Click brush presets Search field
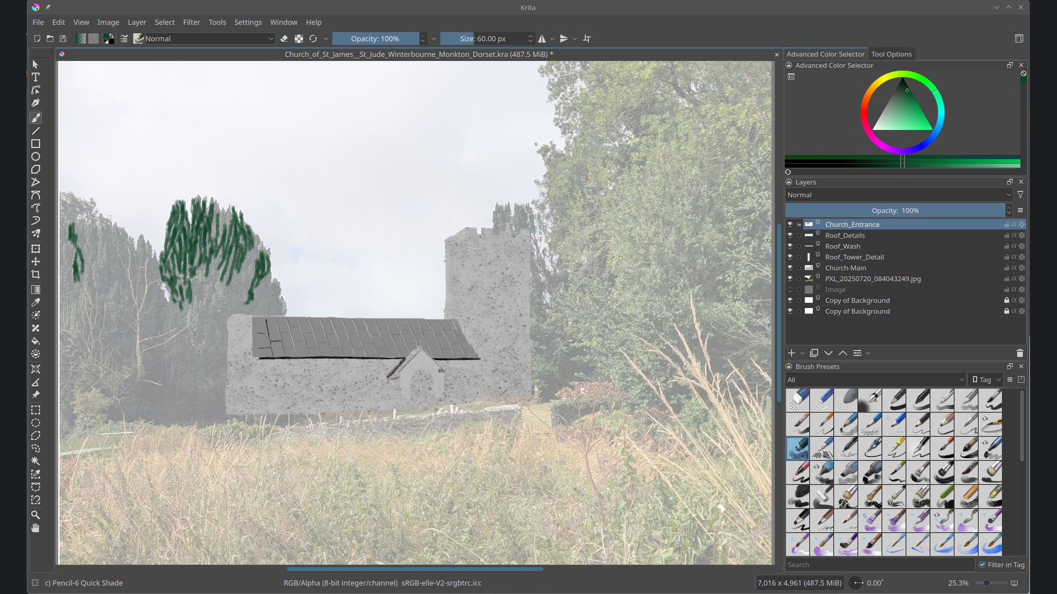Screen dimensions: 1057x594 pos(880,565)
